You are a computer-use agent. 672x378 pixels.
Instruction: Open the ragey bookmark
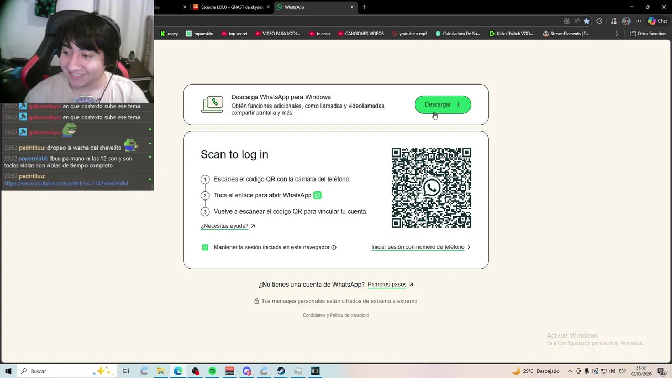coord(169,34)
